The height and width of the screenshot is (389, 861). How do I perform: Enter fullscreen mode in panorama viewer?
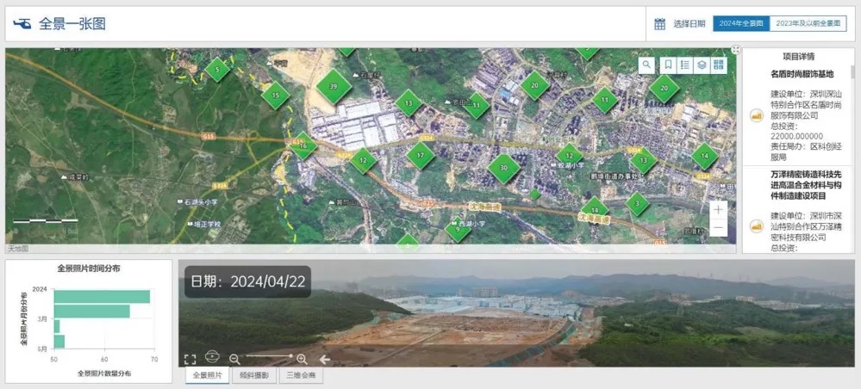tap(190, 359)
